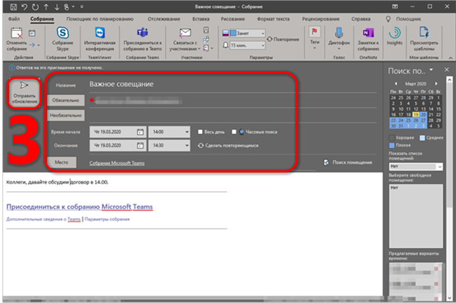456x303 pixels.
Task: Open the start time 14:00 dropdown
Action: pyautogui.click(x=186, y=132)
